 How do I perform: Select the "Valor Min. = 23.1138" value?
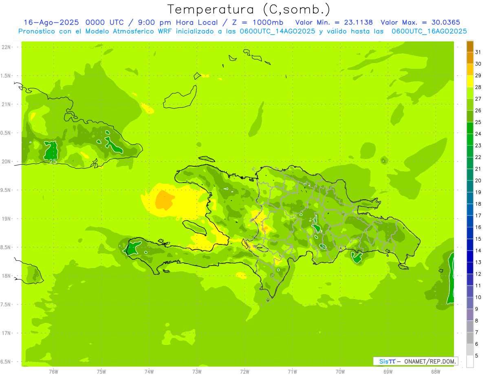(x=334, y=22)
